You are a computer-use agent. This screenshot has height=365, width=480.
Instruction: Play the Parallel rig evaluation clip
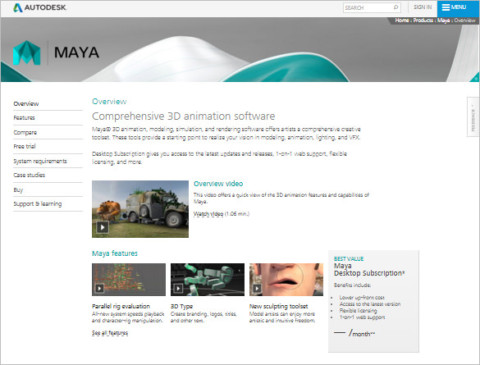pyautogui.click(x=99, y=288)
